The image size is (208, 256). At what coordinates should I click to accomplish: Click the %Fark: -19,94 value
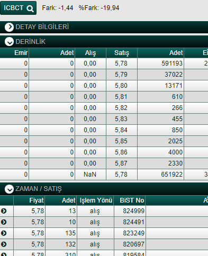tap(99, 8)
